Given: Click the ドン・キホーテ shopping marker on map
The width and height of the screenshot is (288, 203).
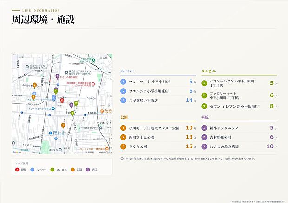Looking at the screenshot, I should click(53, 108).
